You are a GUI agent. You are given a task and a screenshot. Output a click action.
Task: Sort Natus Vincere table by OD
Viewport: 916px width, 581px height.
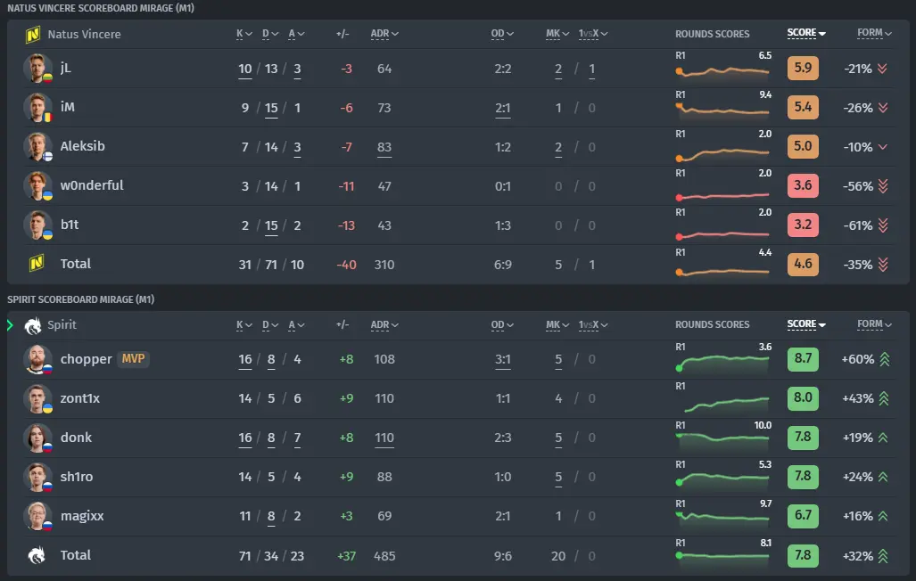502,34
